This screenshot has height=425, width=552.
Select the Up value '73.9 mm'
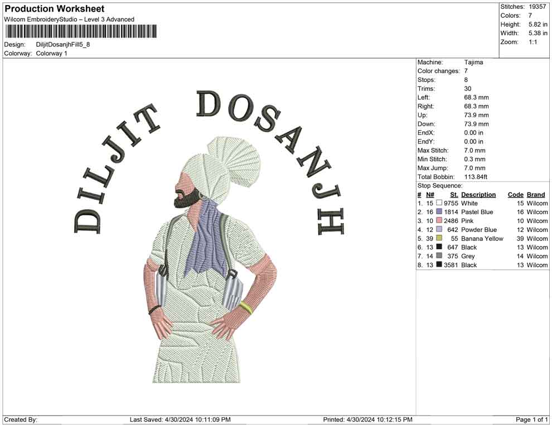pyautogui.click(x=476, y=115)
